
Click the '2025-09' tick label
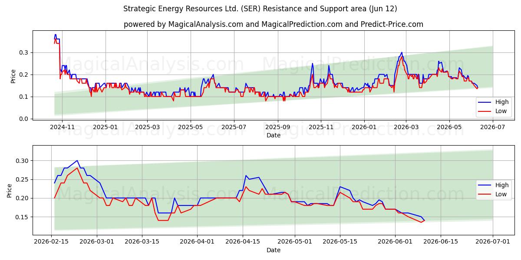point(278,127)
